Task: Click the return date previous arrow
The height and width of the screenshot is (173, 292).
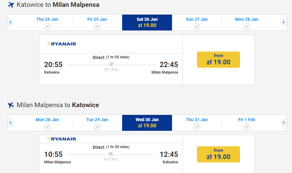Action: pos(11,123)
